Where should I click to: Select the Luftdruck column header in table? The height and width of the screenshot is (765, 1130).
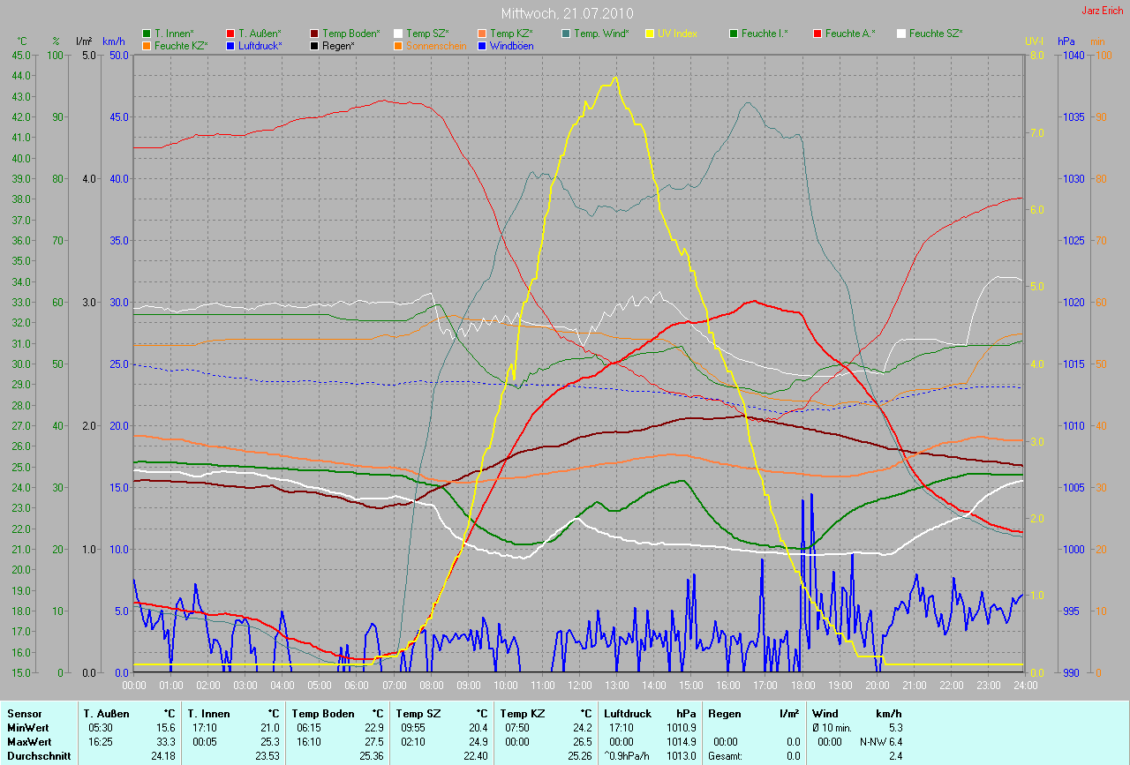click(x=628, y=713)
